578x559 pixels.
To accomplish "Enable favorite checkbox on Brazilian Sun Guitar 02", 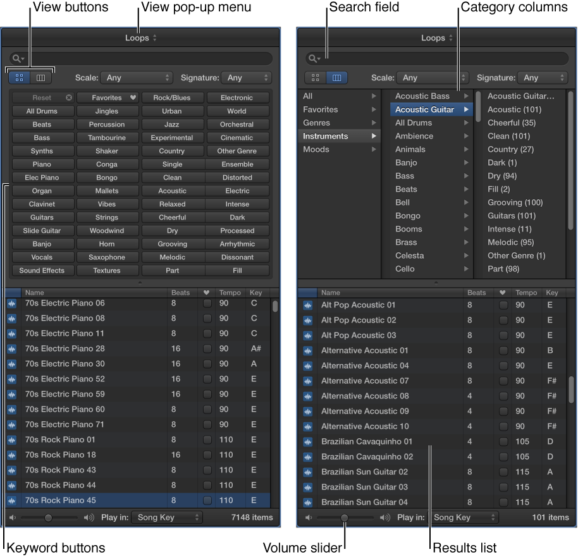I will point(502,472).
